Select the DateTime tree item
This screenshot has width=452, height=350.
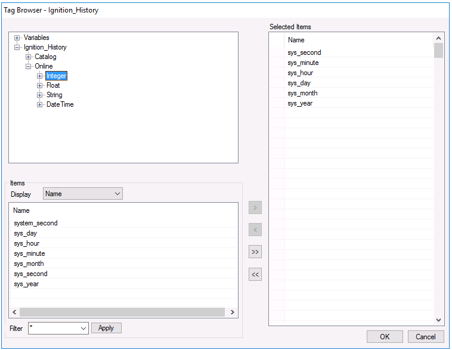tap(60, 104)
